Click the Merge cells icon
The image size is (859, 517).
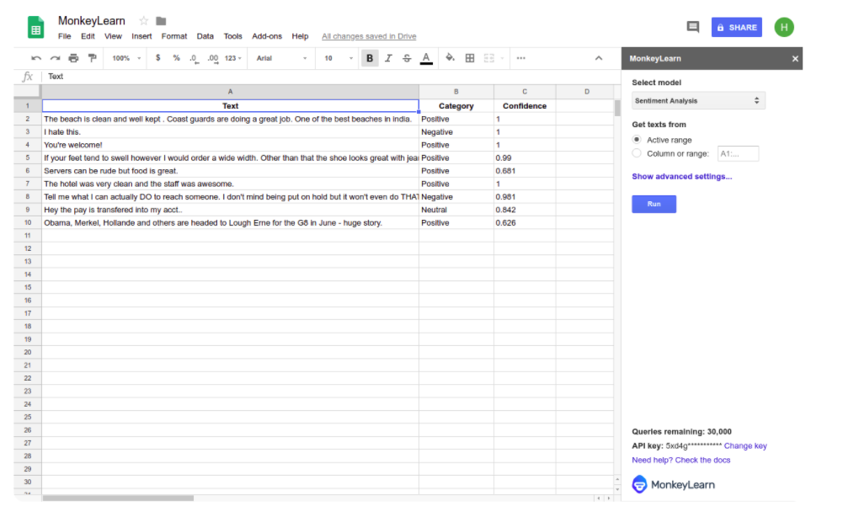[x=488, y=58]
